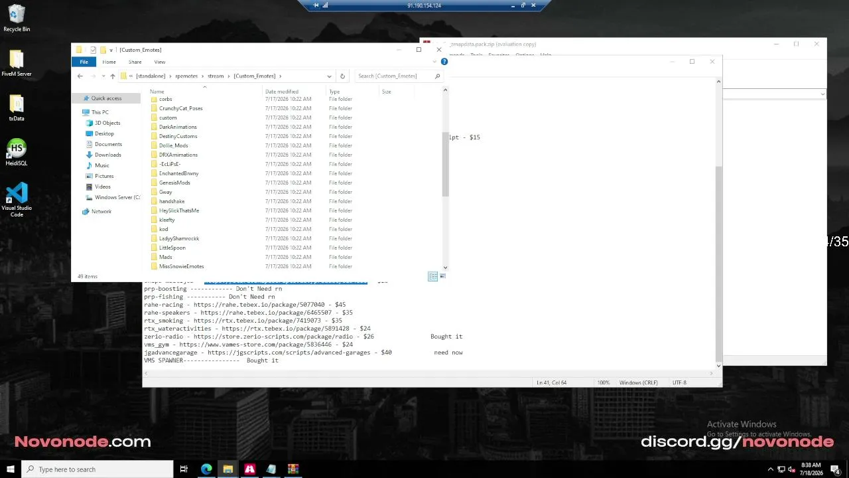
Task: Switch to Notepad on the taskbar
Action: 271,469
